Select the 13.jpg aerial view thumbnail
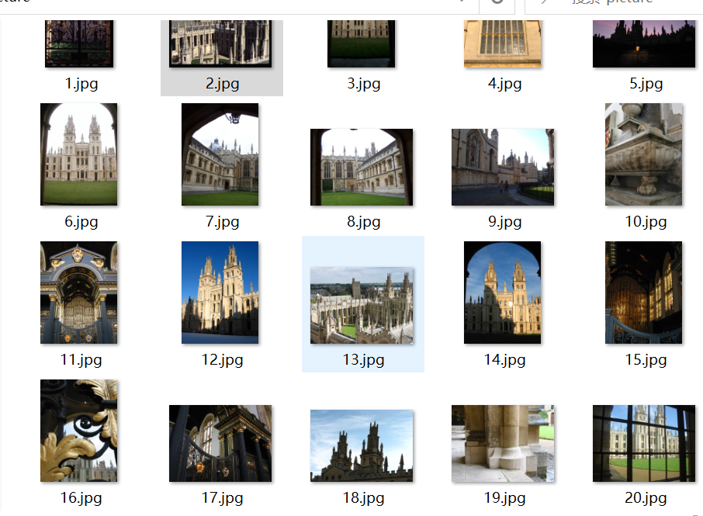 (x=362, y=305)
